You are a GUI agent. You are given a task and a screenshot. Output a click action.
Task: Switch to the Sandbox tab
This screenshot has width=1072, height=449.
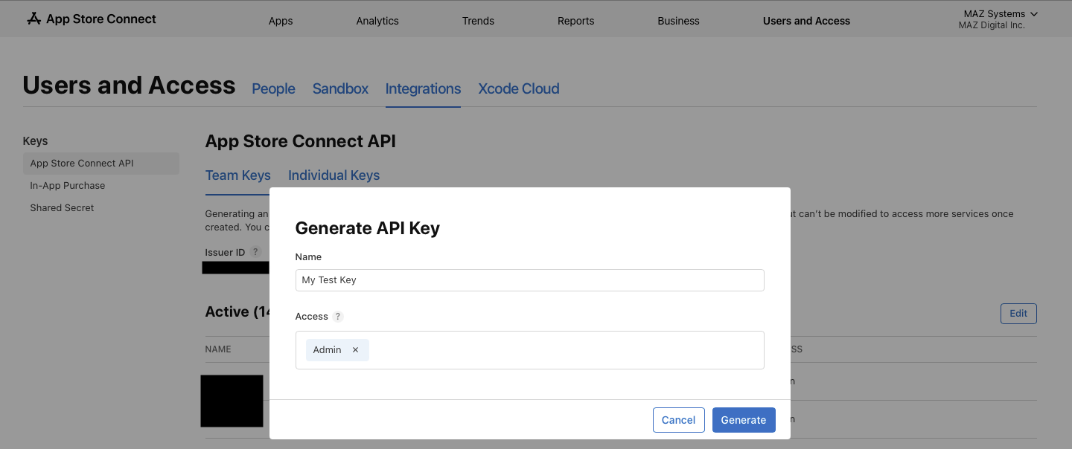click(340, 89)
